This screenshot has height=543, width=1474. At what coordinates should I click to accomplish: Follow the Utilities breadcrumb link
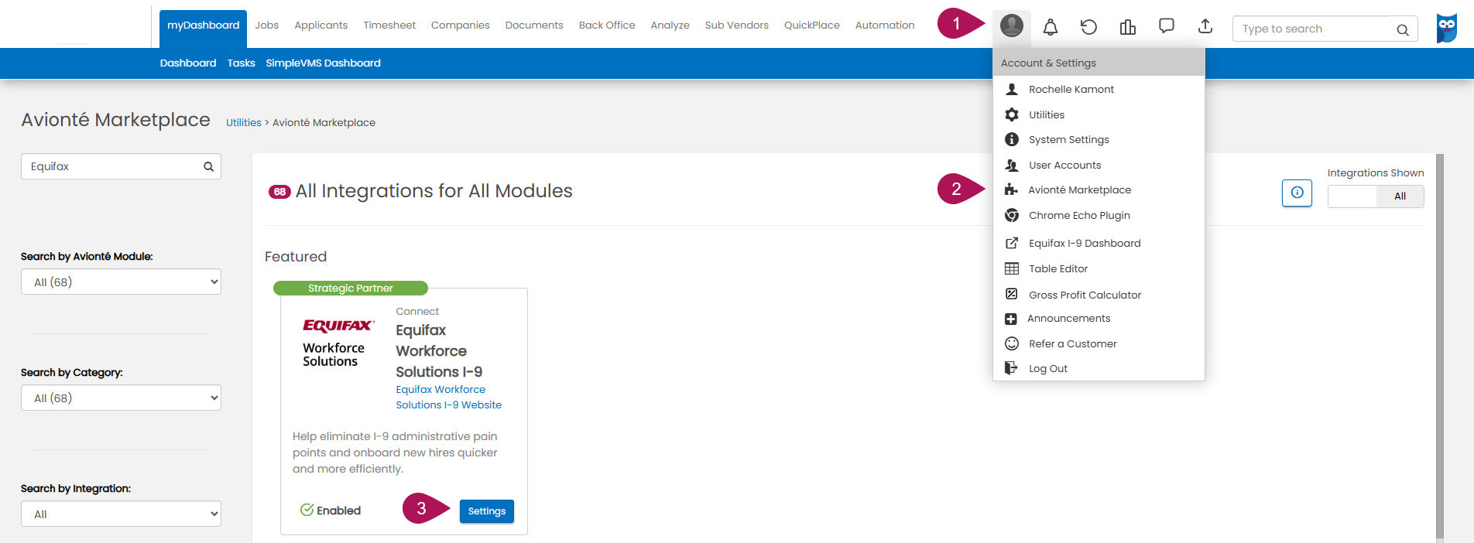click(x=244, y=122)
